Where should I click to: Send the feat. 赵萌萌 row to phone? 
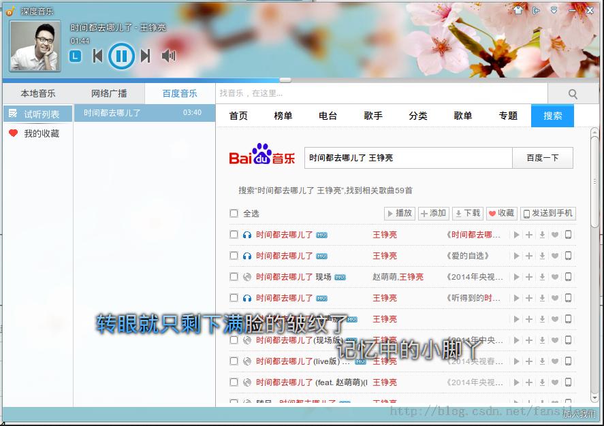pyautogui.click(x=568, y=382)
